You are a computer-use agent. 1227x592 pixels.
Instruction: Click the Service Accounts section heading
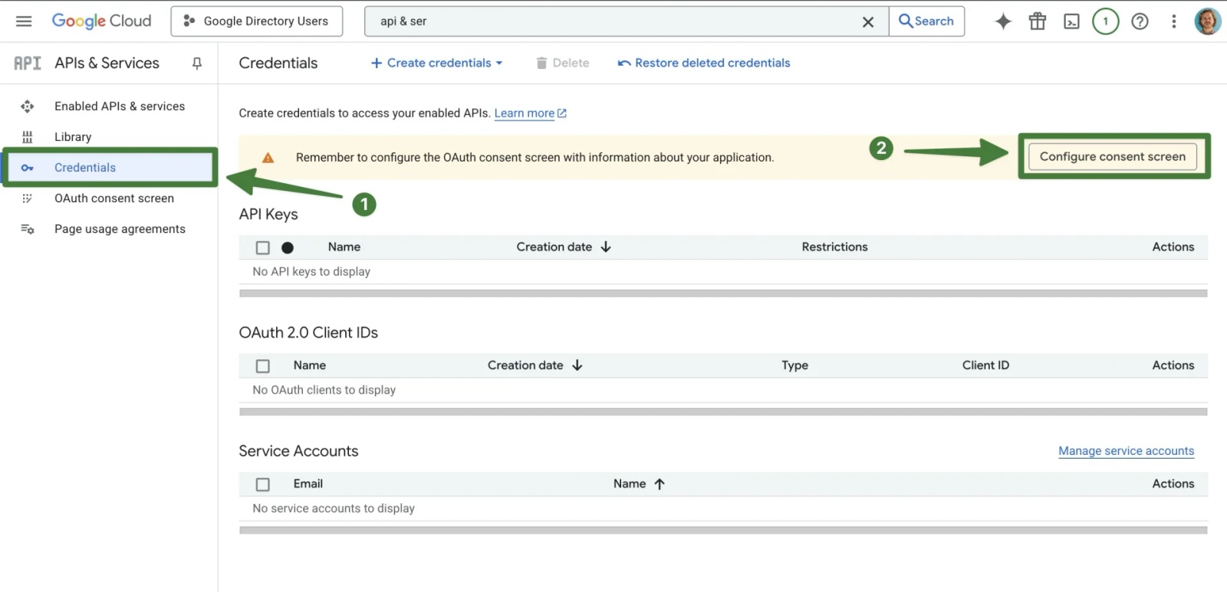298,451
